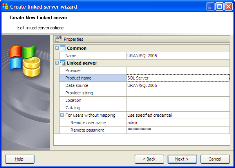The height and width of the screenshot is (168, 235).
Task: Collapse the Linked server section
Action: click(57, 63)
